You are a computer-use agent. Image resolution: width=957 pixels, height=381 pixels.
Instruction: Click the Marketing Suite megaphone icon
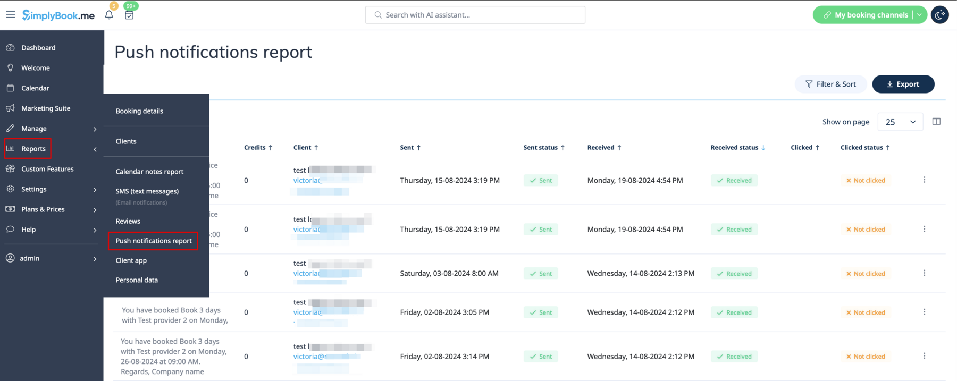point(11,108)
